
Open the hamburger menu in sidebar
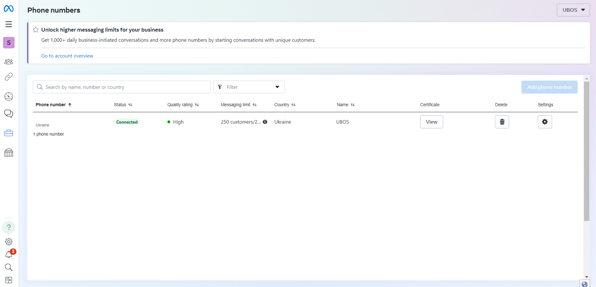9,24
